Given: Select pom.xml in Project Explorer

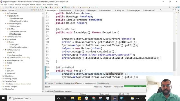Looking at the screenshot, I should pyautogui.click(x=10, y=71).
